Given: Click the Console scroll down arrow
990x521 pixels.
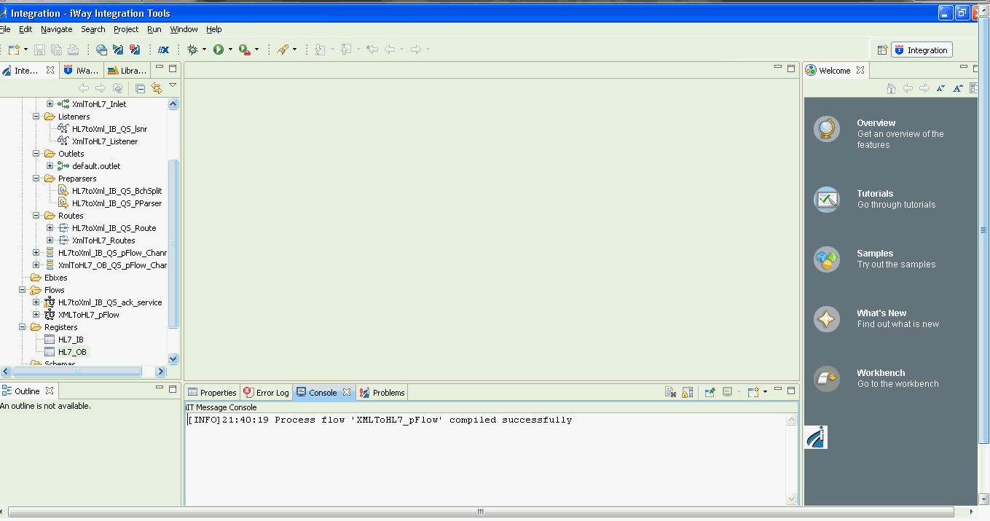Looking at the screenshot, I should click(792, 499).
